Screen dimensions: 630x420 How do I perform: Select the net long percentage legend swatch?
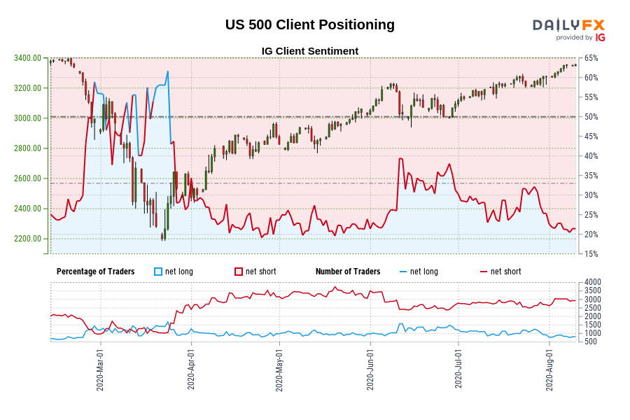[158, 272]
